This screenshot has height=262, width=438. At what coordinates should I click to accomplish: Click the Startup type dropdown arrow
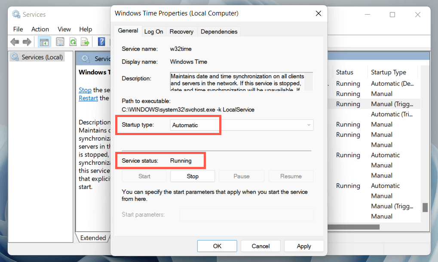tap(309, 125)
